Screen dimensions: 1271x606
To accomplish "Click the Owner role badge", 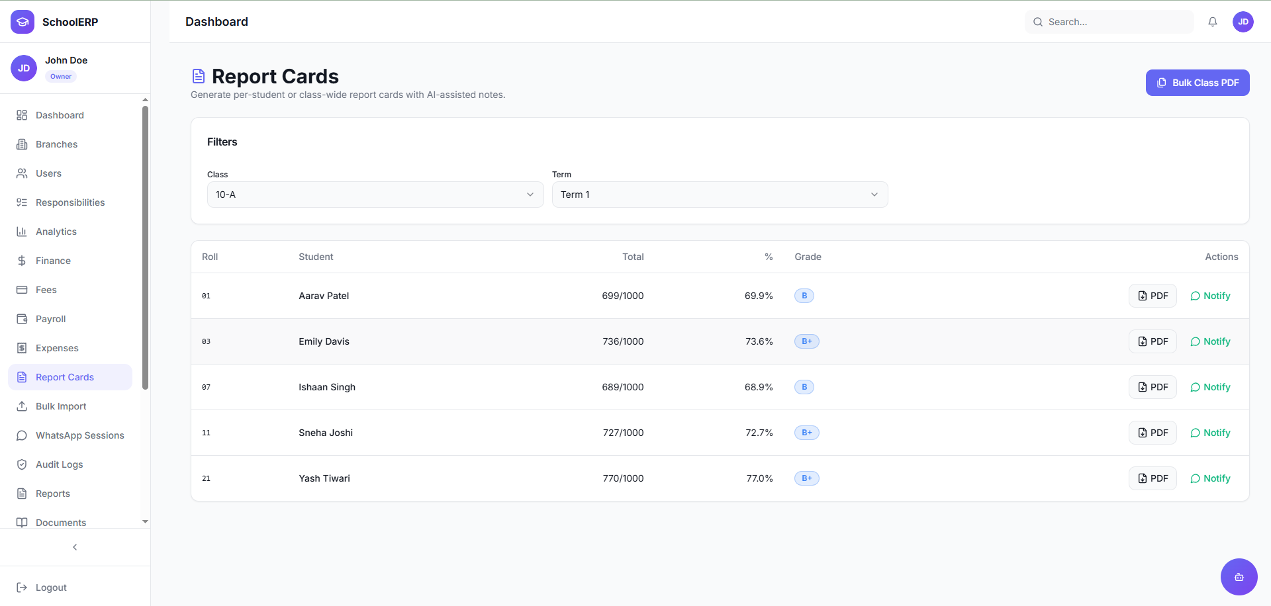I will click(x=61, y=76).
